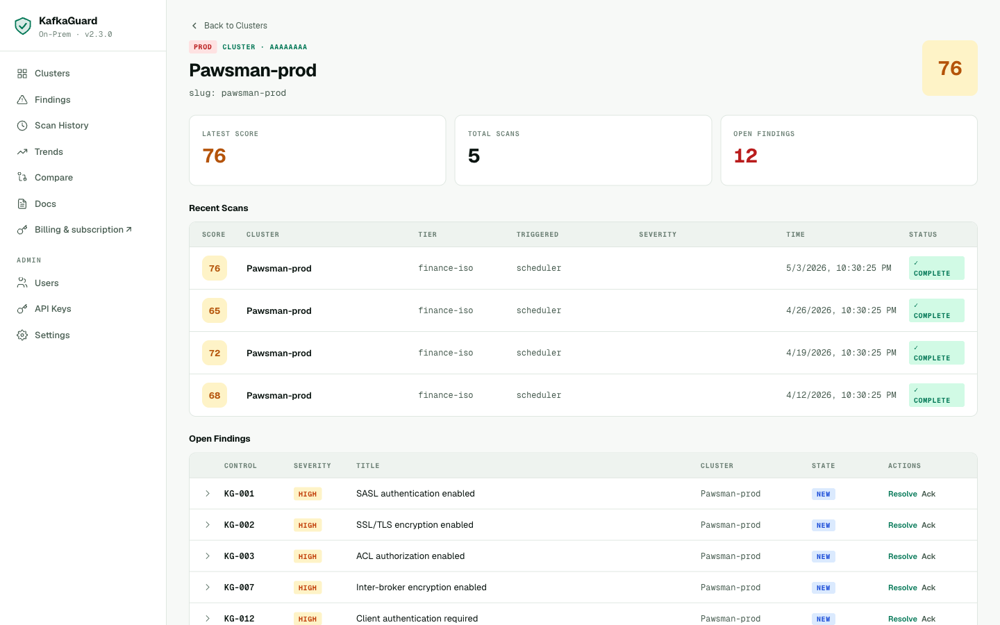Click the API Keys key icon
Image resolution: width=1000 pixels, height=625 pixels.
click(22, 309)
